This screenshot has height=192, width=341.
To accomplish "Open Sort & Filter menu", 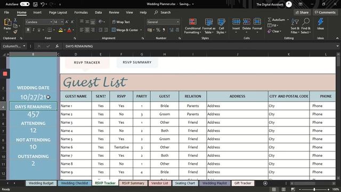I will [295, 26].
